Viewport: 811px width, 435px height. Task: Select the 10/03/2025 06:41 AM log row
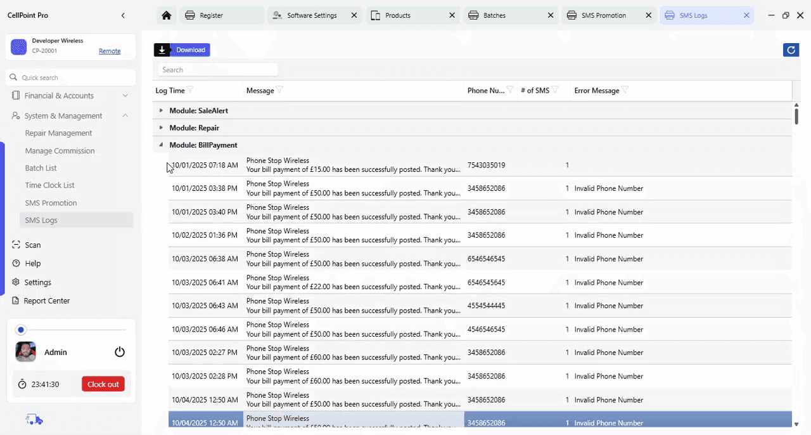point(480,282)
